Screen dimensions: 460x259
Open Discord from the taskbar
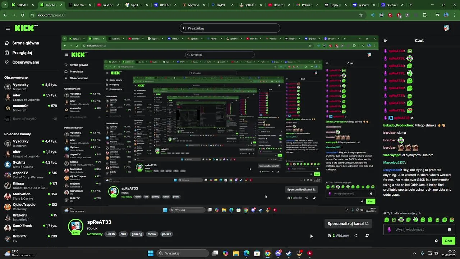[x=278, y=253]
